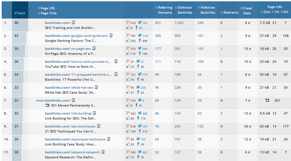Click Twitter icon with 402 in keyword-research row
The width and height of the screenshot is (291, 161).
coord(140,152)
